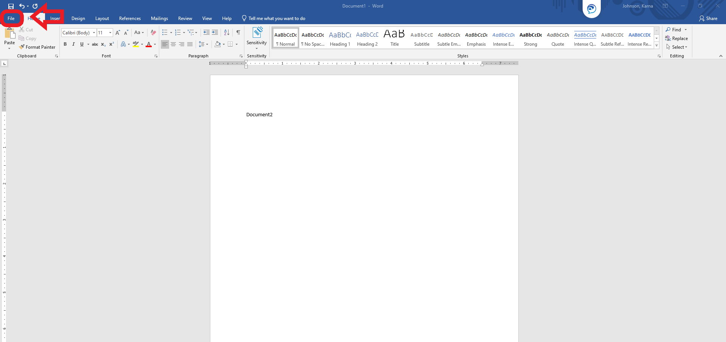This screenshot has width=726, height=342.
Task: Click the Sensitivity label icon
Action: pyautogui.click(x=257, y=33)
